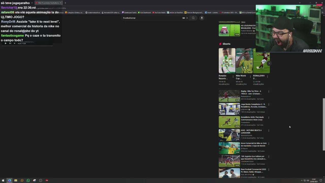The width and height of the screenshot is (325, 183).
Task: Open options menu for Ronaldo Nazario short
Action: (233, 76)
